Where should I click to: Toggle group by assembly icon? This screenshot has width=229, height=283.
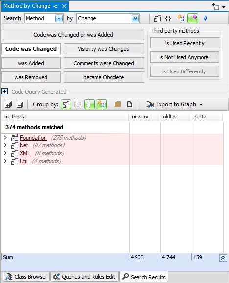66,104
